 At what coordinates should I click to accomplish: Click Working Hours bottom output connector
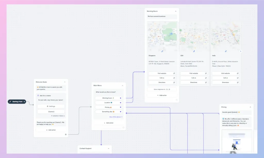pos(177,100)
